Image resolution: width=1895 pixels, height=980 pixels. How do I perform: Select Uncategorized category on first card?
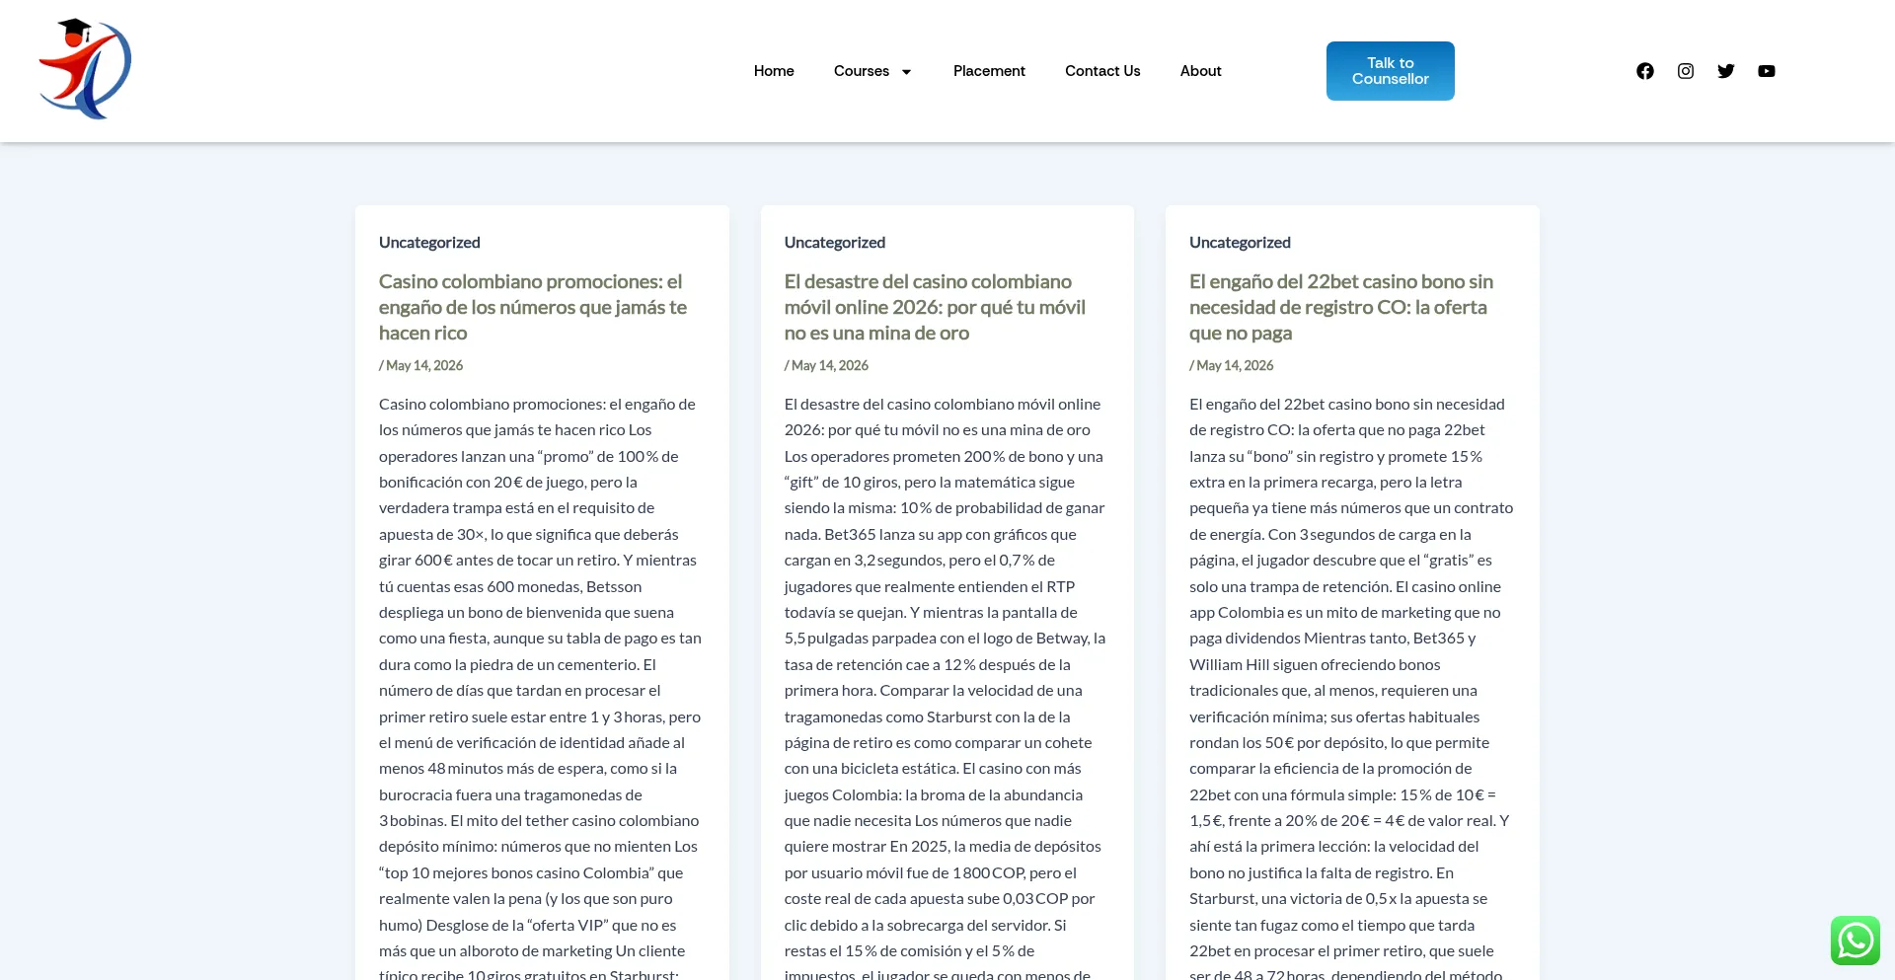(x=429, y=243)
